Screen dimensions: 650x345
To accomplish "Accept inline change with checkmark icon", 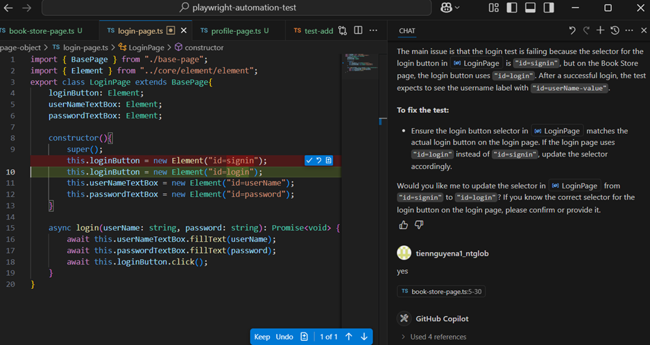I will (309, 161).
